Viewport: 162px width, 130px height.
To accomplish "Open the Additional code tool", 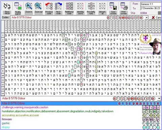I will [x=69, y=8].
